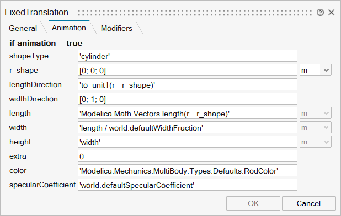Click the specularCoefficient input field

[188, 185]
